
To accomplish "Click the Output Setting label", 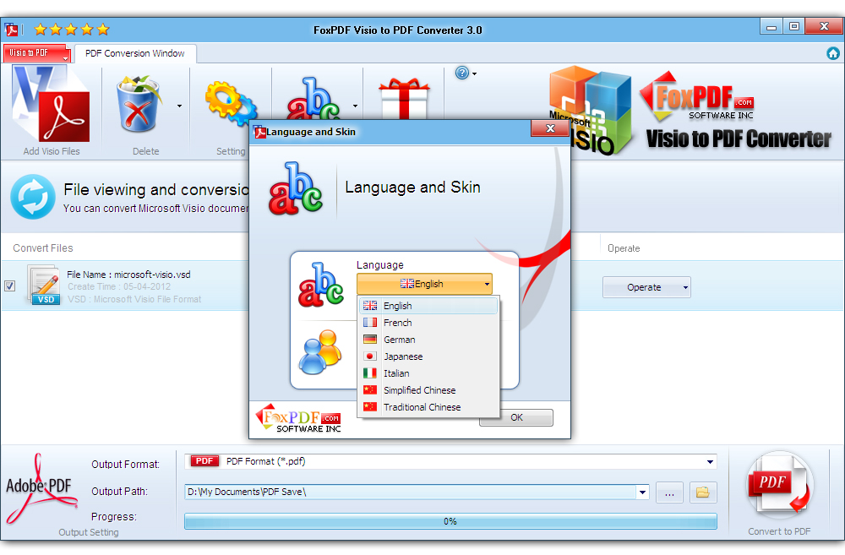I will (x=89, y=532).
